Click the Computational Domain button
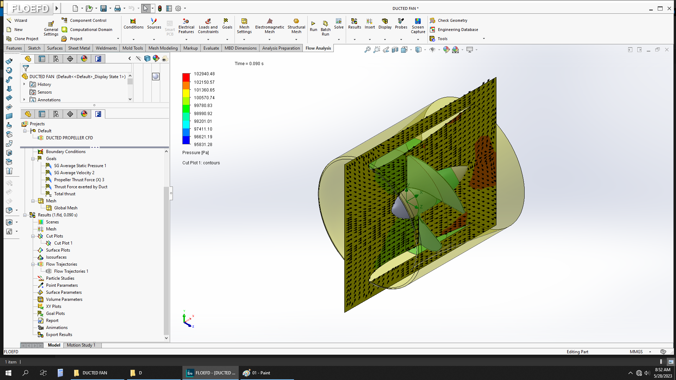676x380 pixels. [90, 30]
